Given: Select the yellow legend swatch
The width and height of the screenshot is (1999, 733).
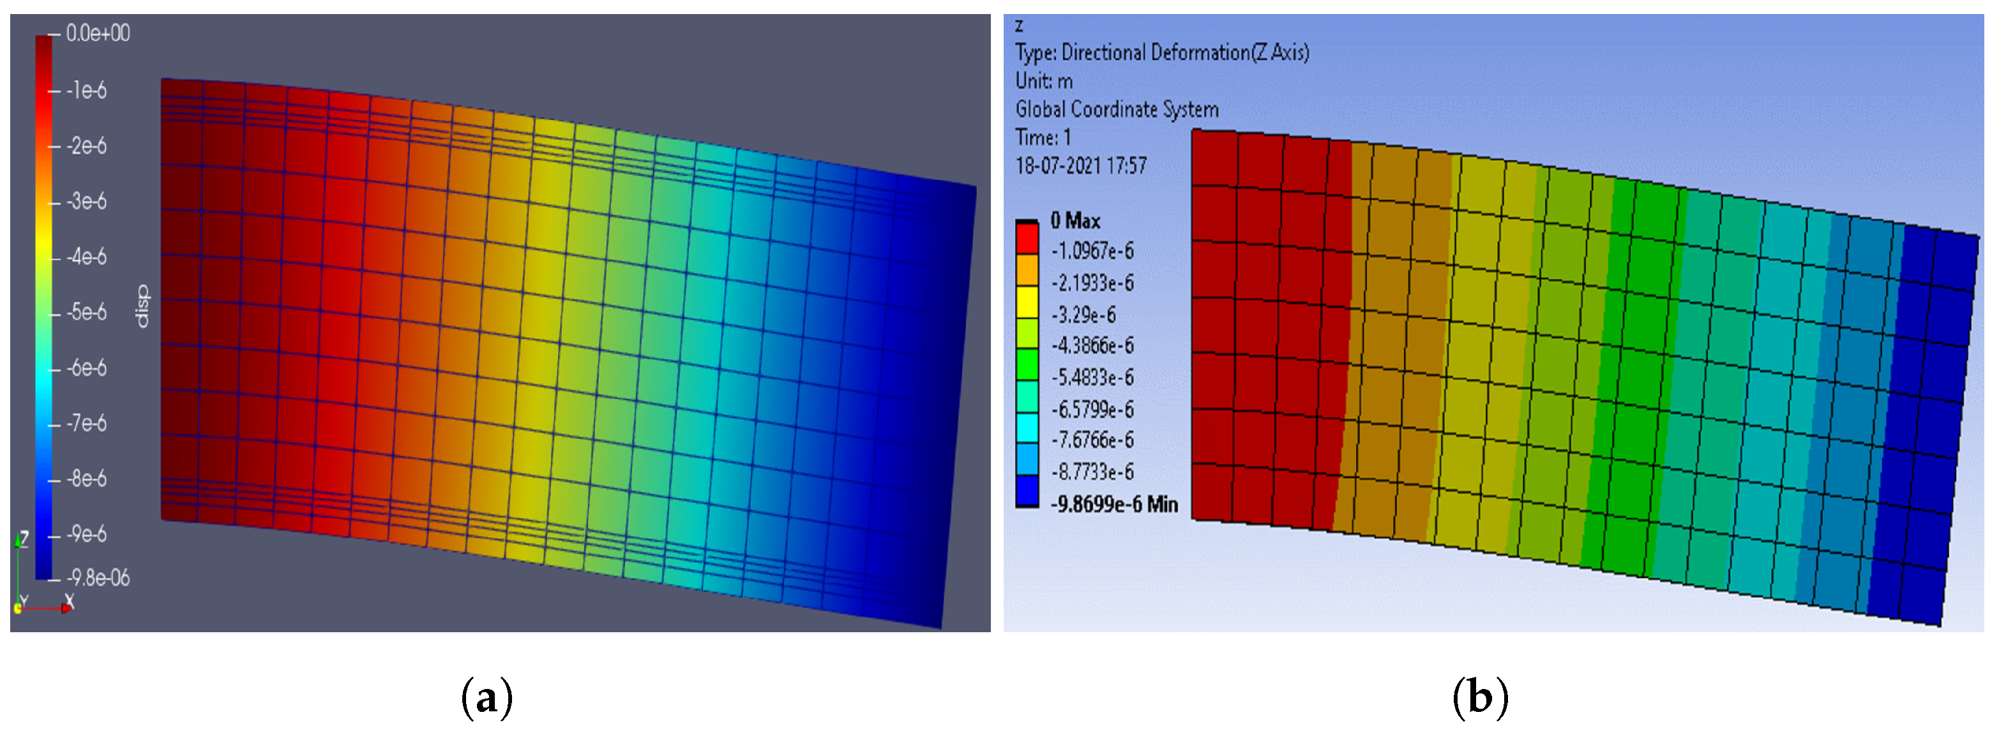Looking at the screenshot, I should (1027, 301).
